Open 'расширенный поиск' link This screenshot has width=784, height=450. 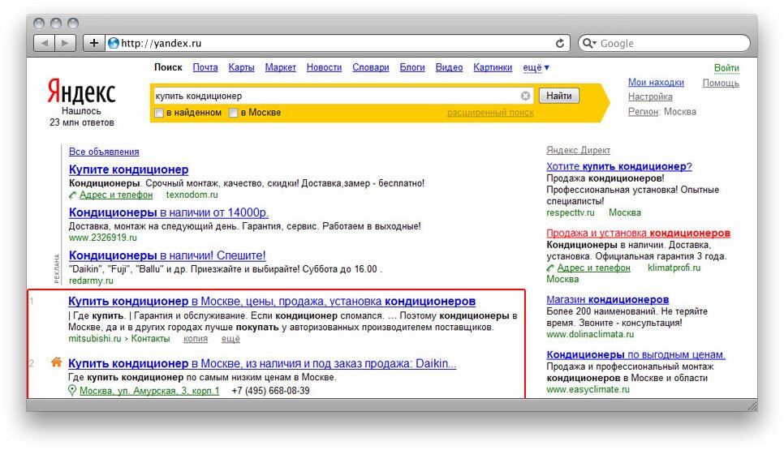490,113
